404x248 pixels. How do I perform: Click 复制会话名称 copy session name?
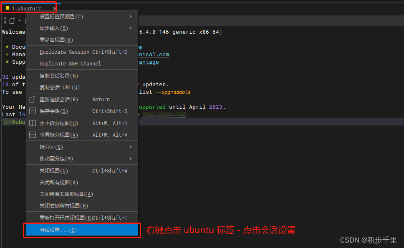(x=82, y=75)
